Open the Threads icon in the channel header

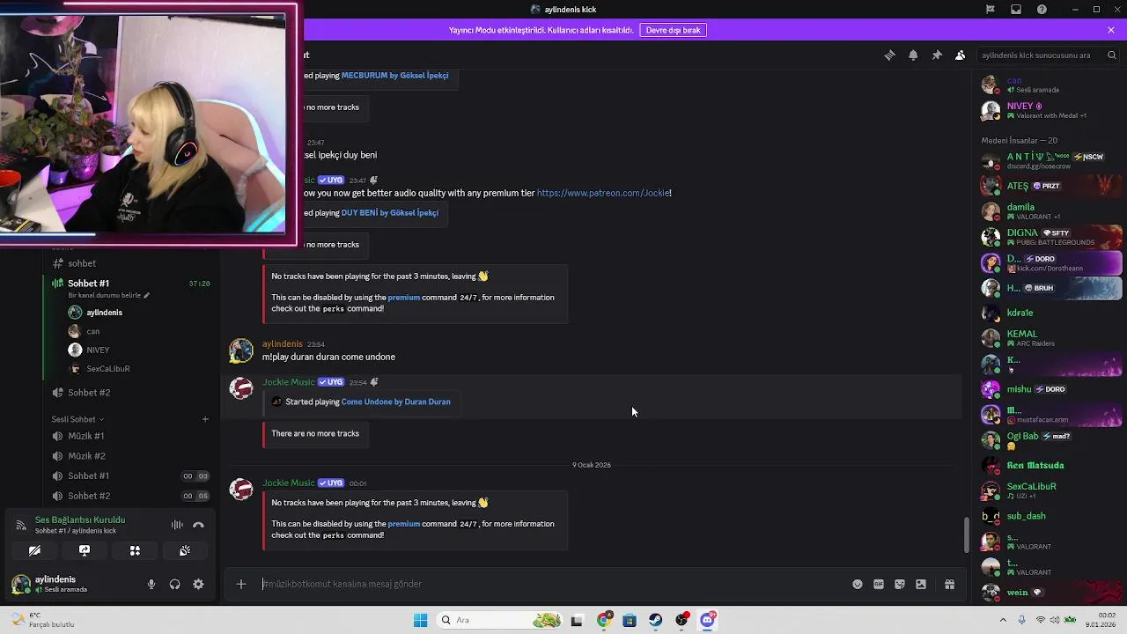click(889, 55)
